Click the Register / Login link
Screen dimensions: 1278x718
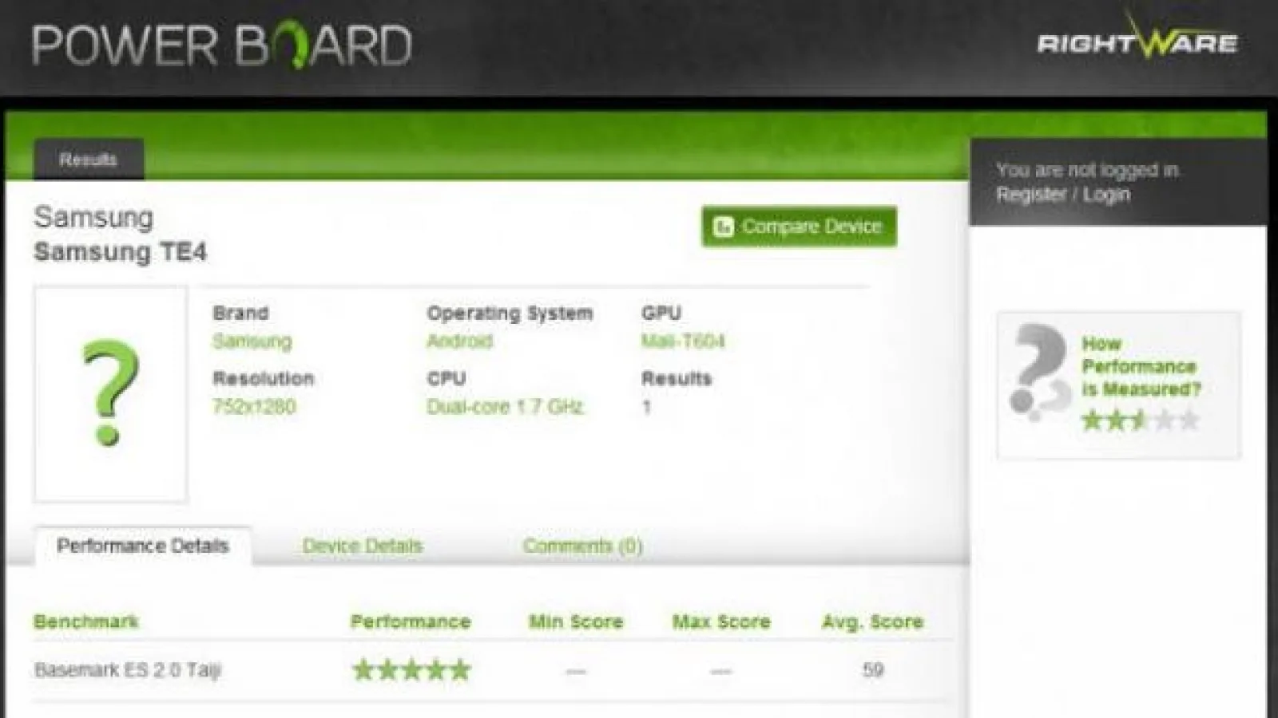pyautogui.click(x=1062, y=195)
